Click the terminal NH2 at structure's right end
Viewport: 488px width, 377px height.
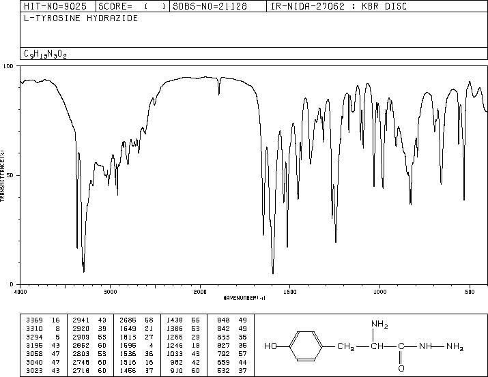pyautogui.click(x=455, y=346)
